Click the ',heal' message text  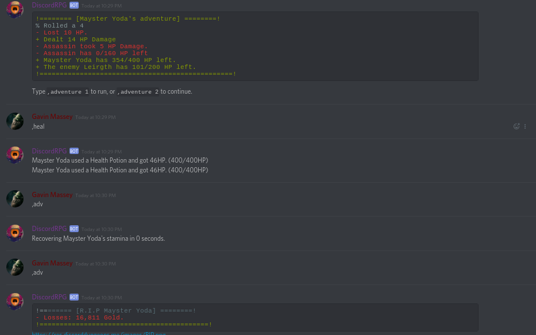click(x=38, y=126)
